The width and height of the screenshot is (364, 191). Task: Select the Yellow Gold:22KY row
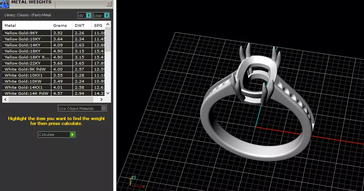pyautogui.click(x=54, y=63)
